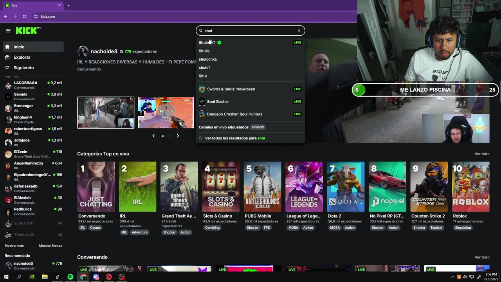Select the shuls1 suggestion

pyautogui.click(x=250, y=67)
